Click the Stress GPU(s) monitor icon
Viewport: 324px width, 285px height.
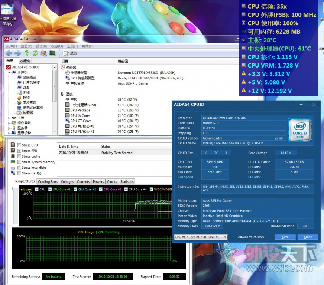click(x=13, y=173)
